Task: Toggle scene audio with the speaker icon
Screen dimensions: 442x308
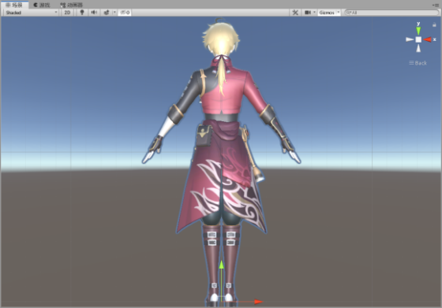Action: click(x=94, y=13)
